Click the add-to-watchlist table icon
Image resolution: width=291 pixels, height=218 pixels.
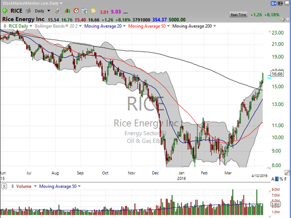(x=84, y=11)
